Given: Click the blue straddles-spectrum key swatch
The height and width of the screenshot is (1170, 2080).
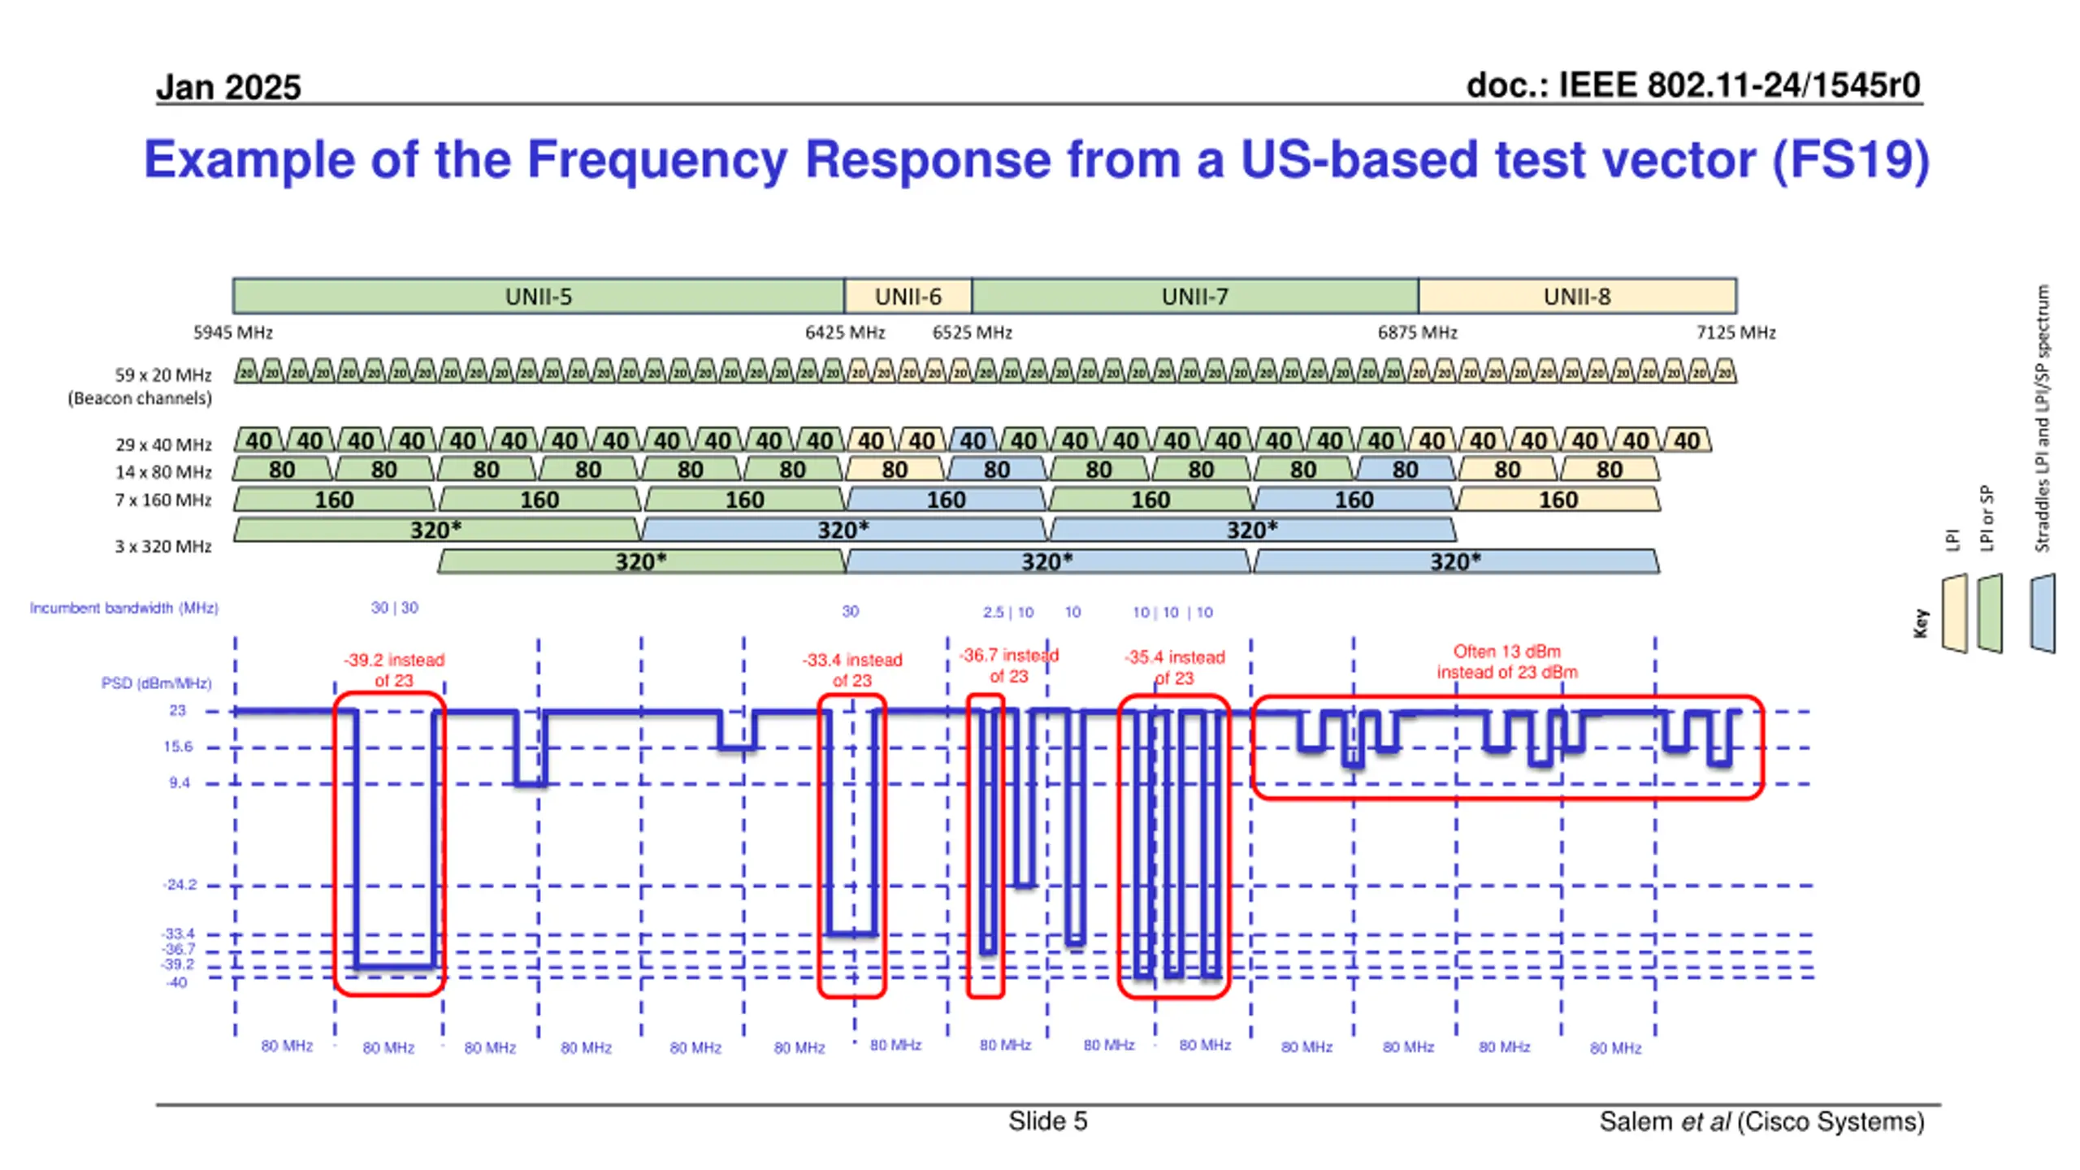Looking at the screenshot, I should tap(2043, 613).
